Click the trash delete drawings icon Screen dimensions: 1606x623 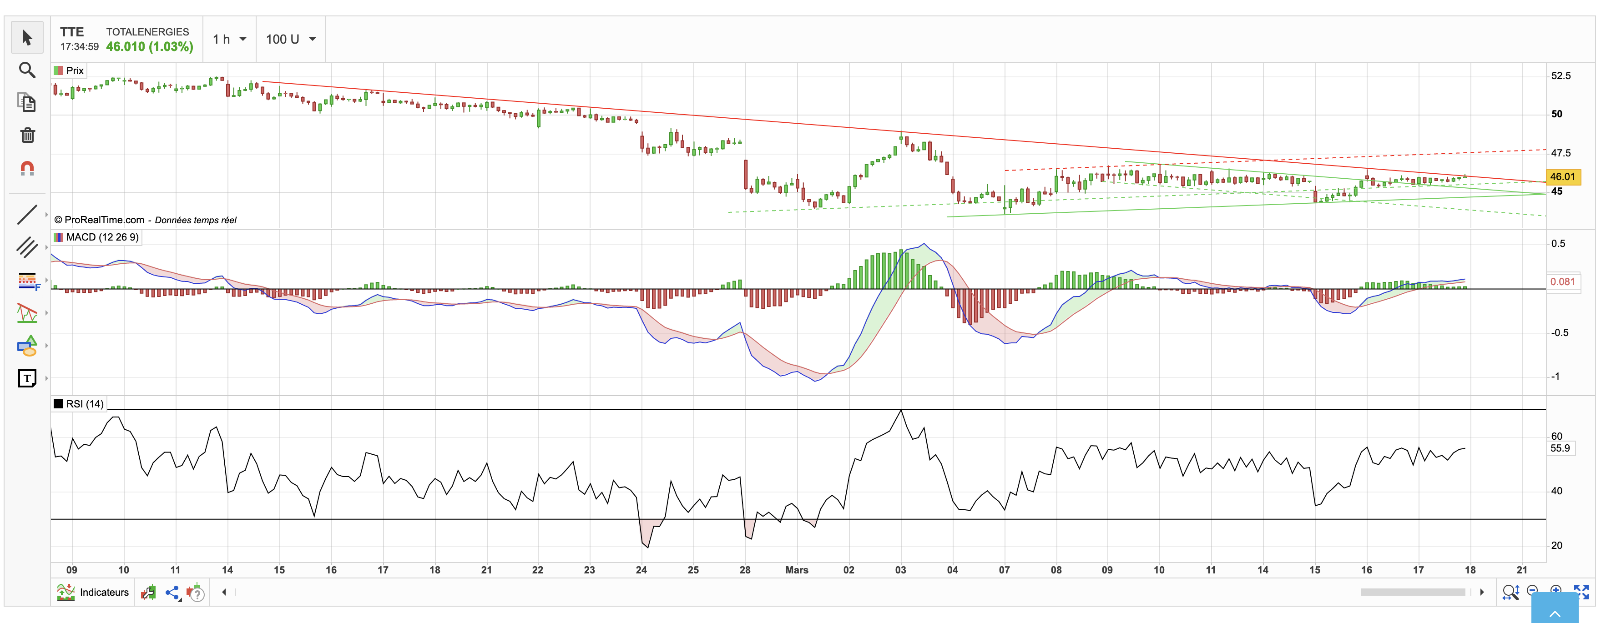coord(27,135)
